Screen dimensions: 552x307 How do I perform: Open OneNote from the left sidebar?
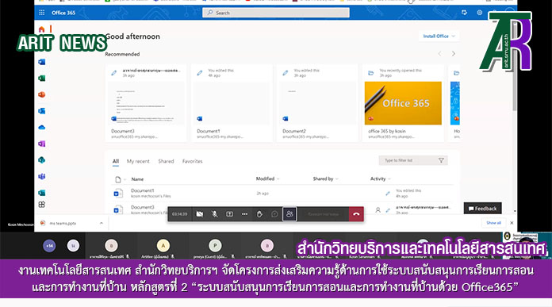(x=41, y=144)
